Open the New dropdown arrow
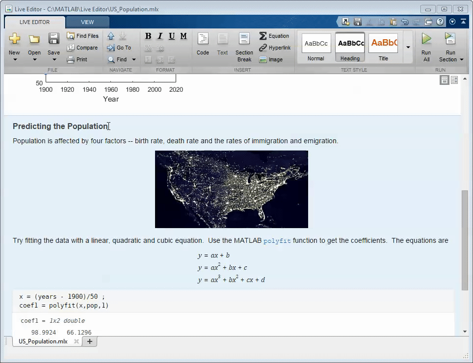The width and height of the screenshot is (473, 363). point(15,60)
